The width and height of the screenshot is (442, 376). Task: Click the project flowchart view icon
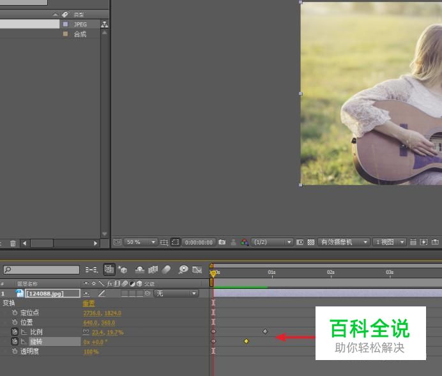(x=105, y=24)
